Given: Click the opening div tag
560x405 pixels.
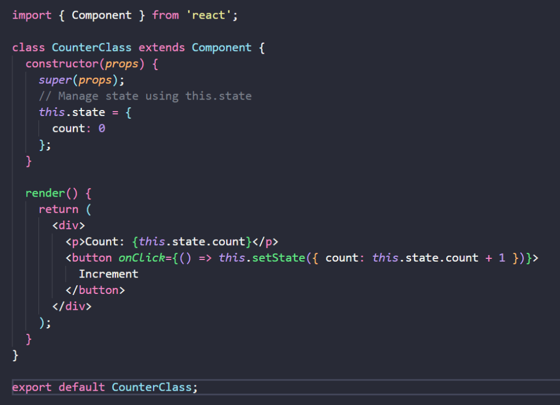Looking at the screenshot, I should pos(69,225).
